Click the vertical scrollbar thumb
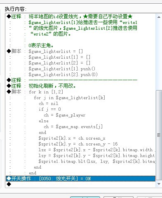The height and width of the screenshot is (198, 162). tap(159, 135)
